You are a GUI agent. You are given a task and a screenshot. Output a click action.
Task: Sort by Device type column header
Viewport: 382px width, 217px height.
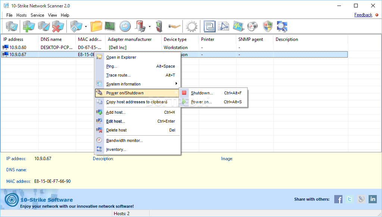point(180,39)
